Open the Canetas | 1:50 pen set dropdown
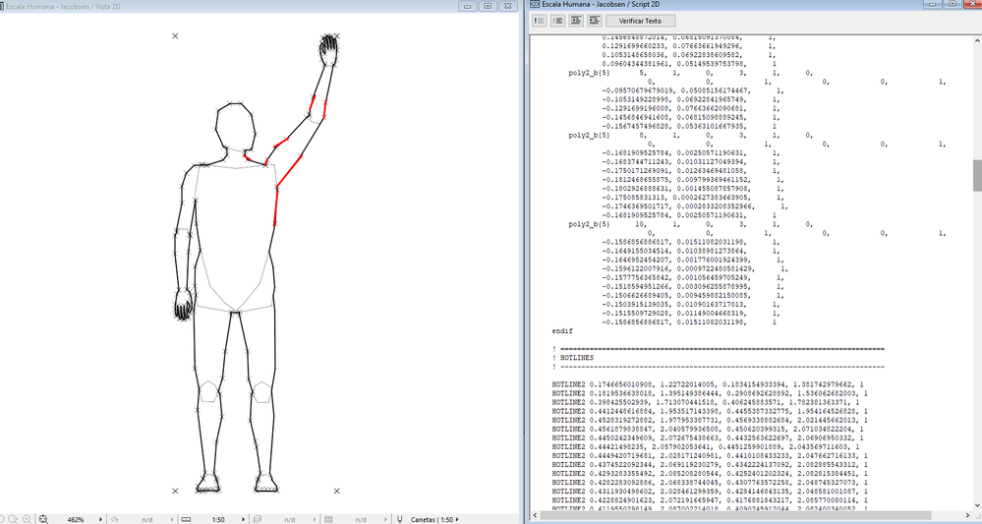The height and width of the screenshot is (524, 982). pyautogui.click(x=457, y=520)
